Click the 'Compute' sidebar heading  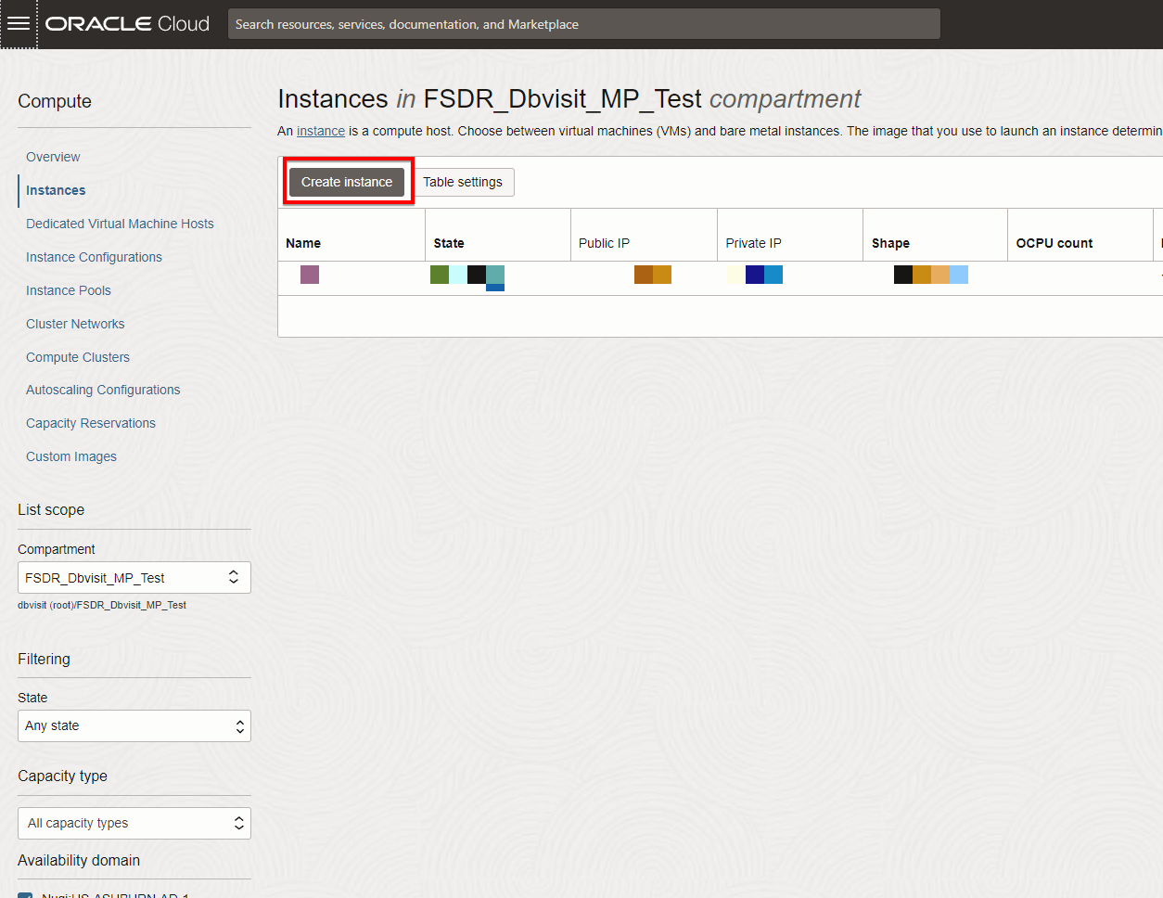55,101
